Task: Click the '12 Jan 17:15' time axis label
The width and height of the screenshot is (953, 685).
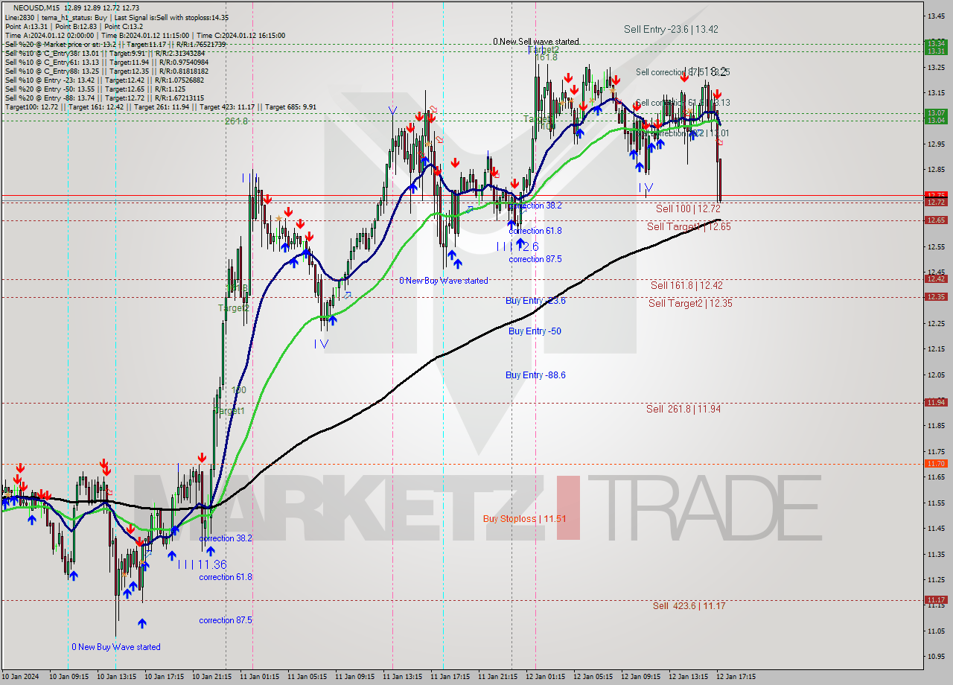Action: (736, 677)
